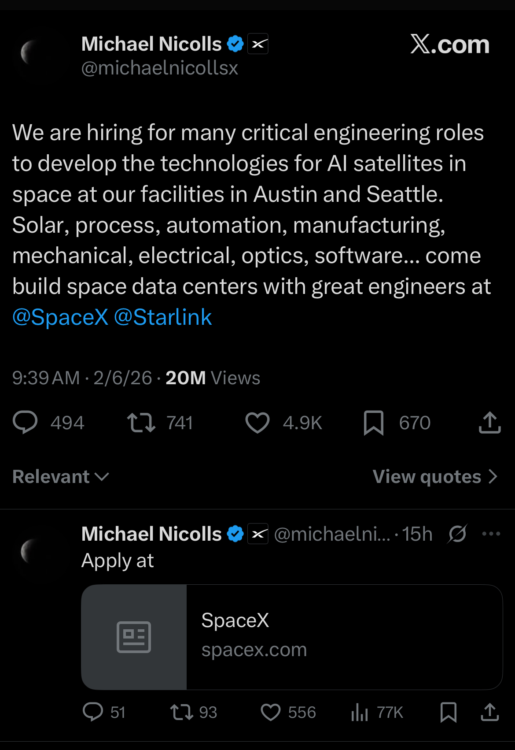
Task: Reply to the 'Apply at' post
Action: [x=93, y=712]
